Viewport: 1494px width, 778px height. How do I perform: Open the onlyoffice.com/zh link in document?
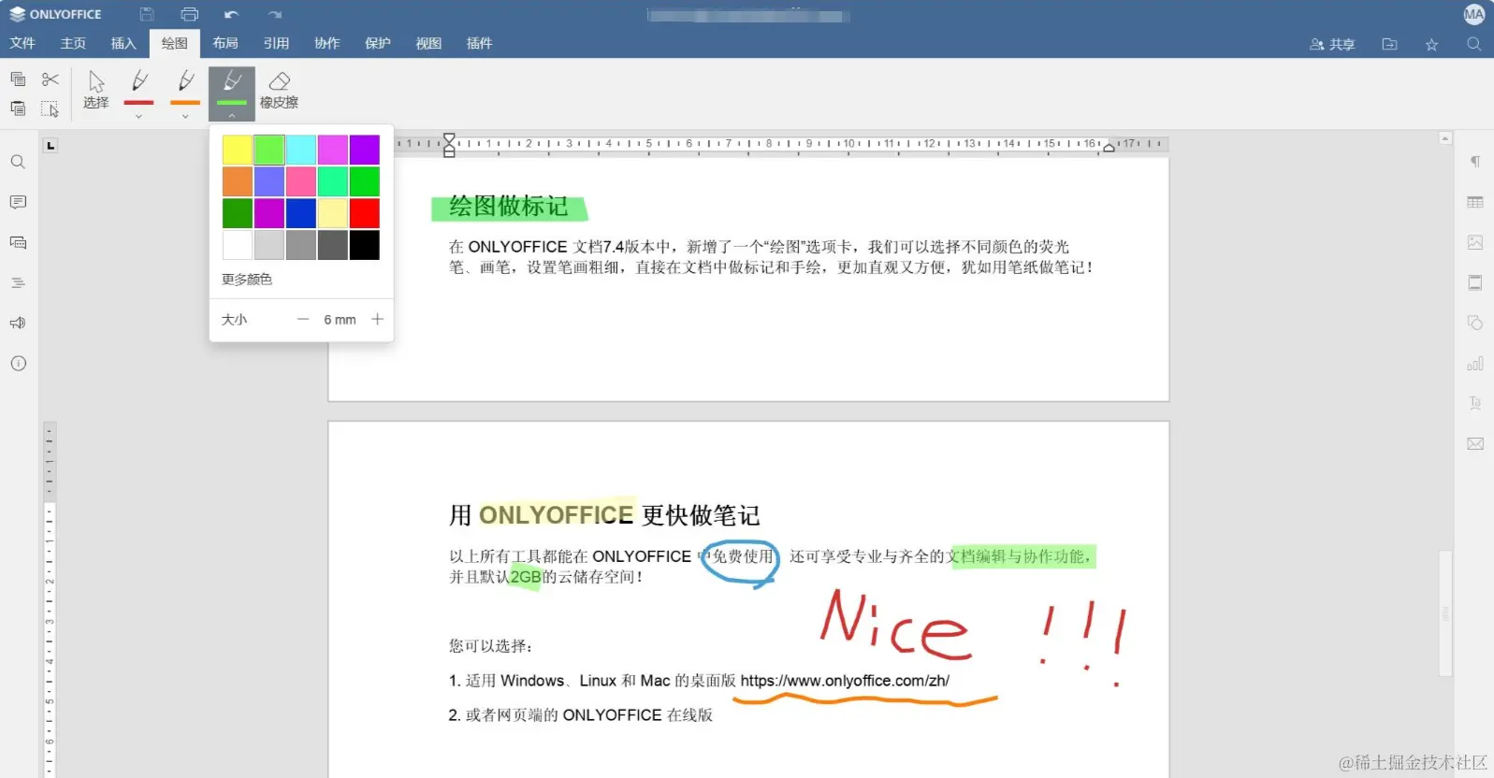coord(845,681)
